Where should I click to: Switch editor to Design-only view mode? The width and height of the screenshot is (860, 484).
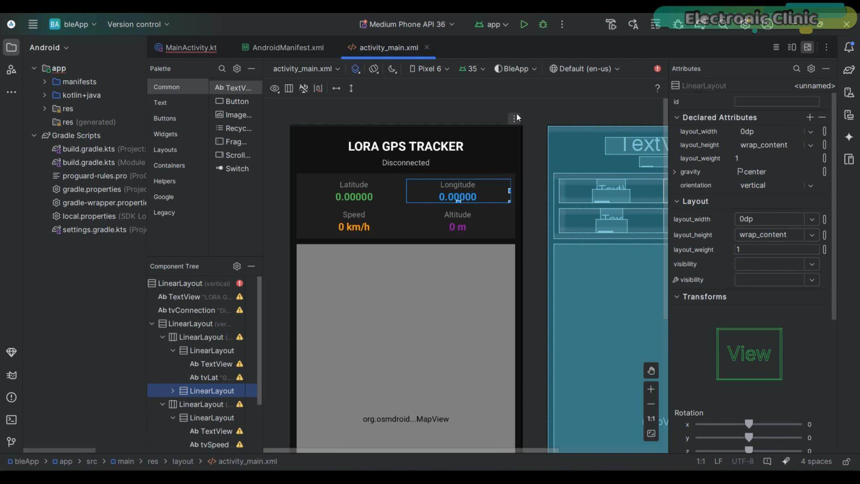click(808, 47)
